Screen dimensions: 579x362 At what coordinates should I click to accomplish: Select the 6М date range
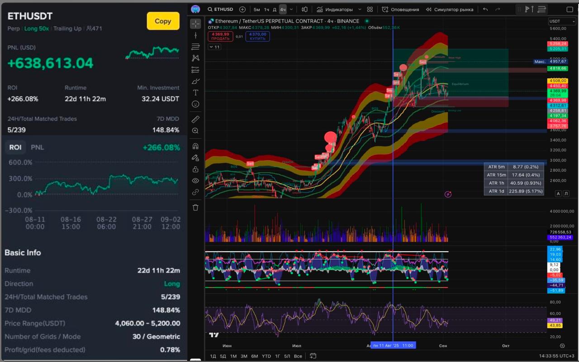click(x=255, y=356)
